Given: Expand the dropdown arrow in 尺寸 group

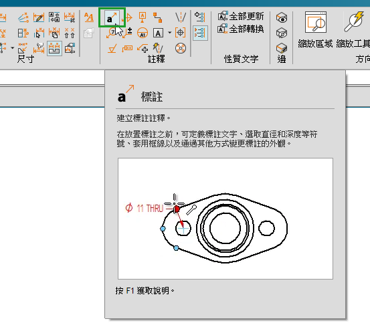Looking at the screenshot, I should click(12, 48).
